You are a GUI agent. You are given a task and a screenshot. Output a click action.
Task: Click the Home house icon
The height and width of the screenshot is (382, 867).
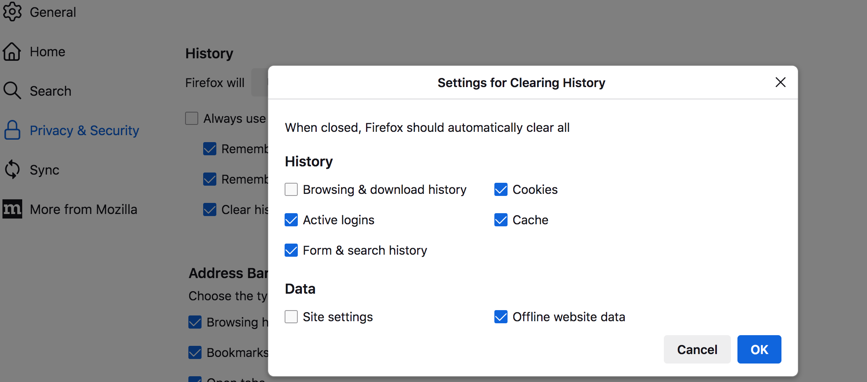tap(12, 52)
